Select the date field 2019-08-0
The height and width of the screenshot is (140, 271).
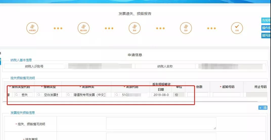pos(161,95)
